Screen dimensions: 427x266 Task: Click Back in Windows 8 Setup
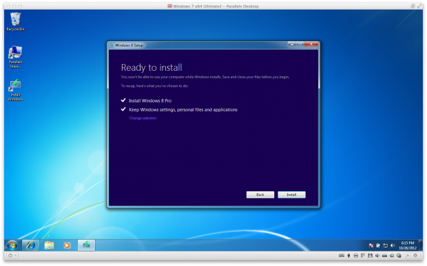coord(260,195)
